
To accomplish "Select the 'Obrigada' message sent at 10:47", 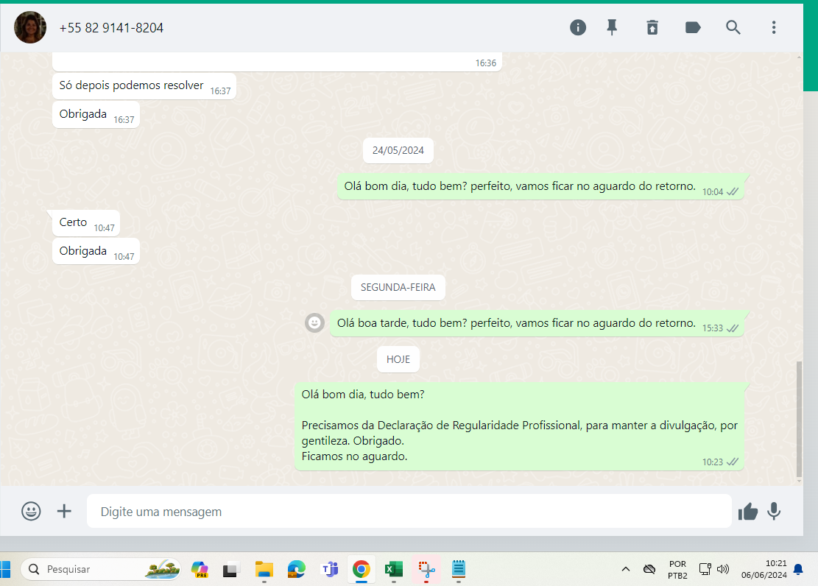I will 96,252.
